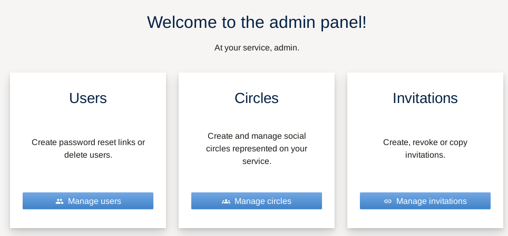Viewport: 508px width, 236px height.
Task: Click the Invitations card heading
Action: pos(425,98)
